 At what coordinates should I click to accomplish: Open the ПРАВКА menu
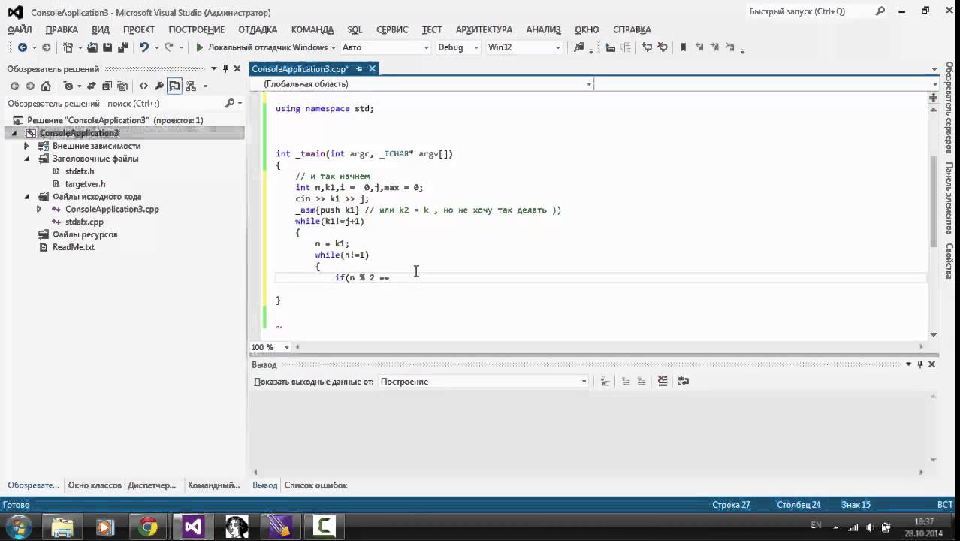coord(62,29)
